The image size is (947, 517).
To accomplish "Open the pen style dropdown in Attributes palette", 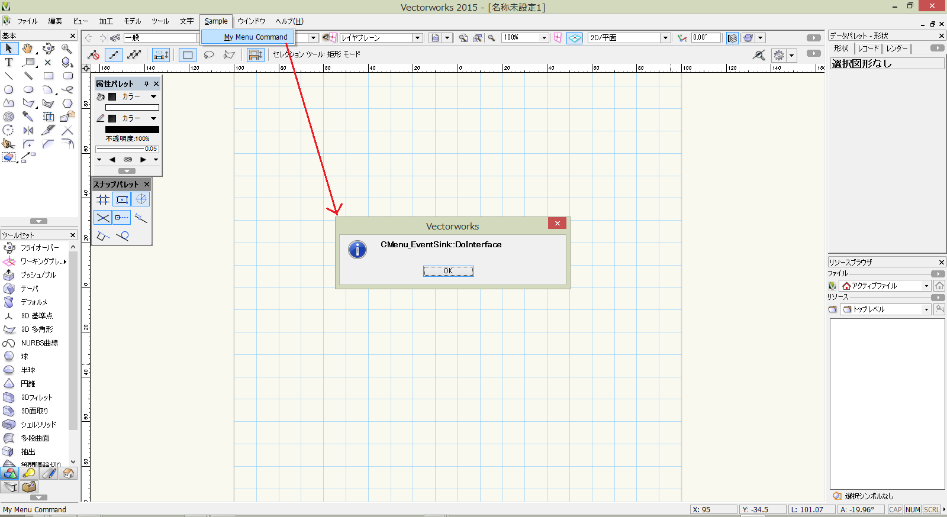I will [154, 118].
